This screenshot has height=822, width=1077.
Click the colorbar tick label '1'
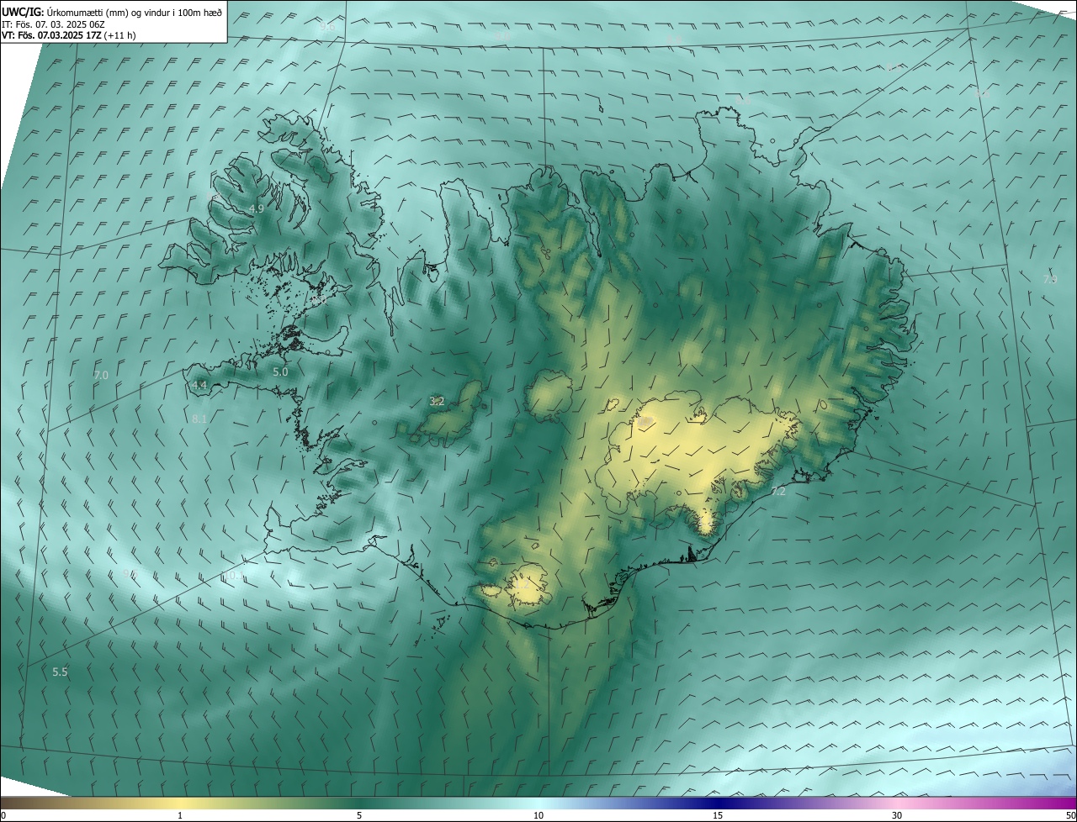point(180,815)
